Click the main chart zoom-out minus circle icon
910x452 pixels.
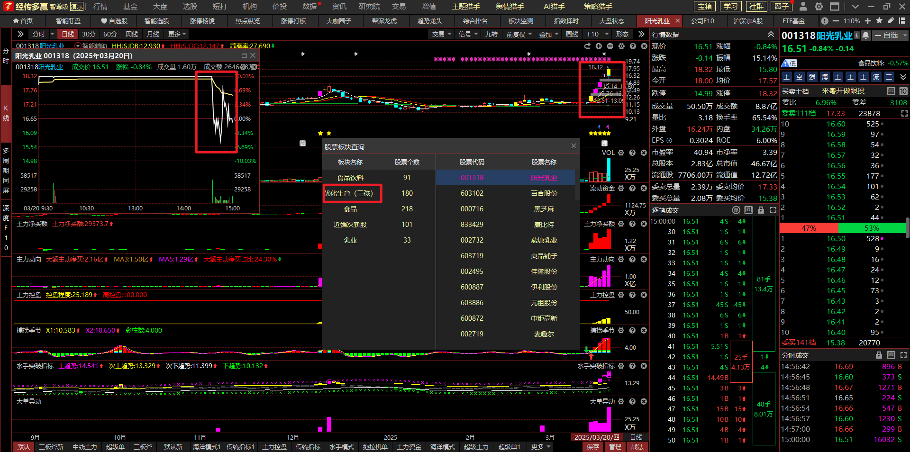point(610,46)
